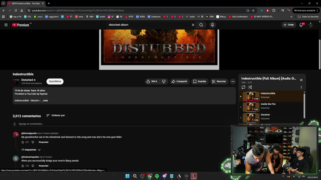Reload the page in Chrome
Viewport: 321px width, 180px height.
point(16,10)
